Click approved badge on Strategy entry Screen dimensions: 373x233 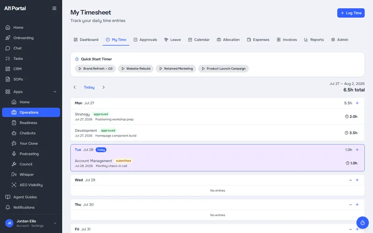pos(101,114)
